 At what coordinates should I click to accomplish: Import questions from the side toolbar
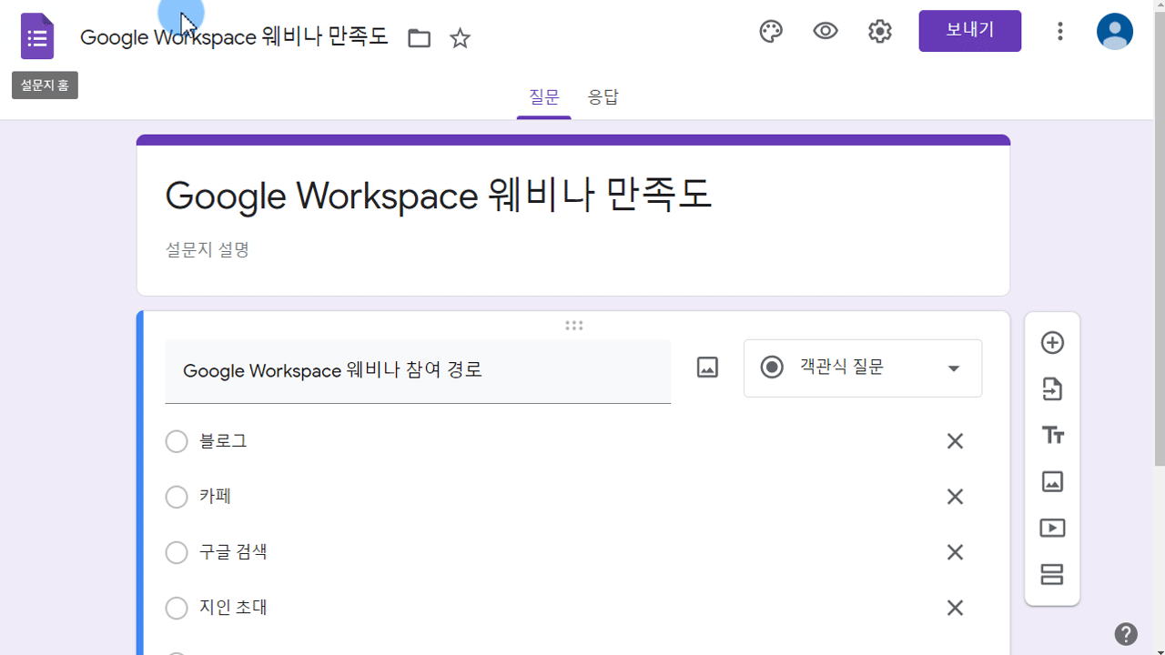coord(1052,389)
